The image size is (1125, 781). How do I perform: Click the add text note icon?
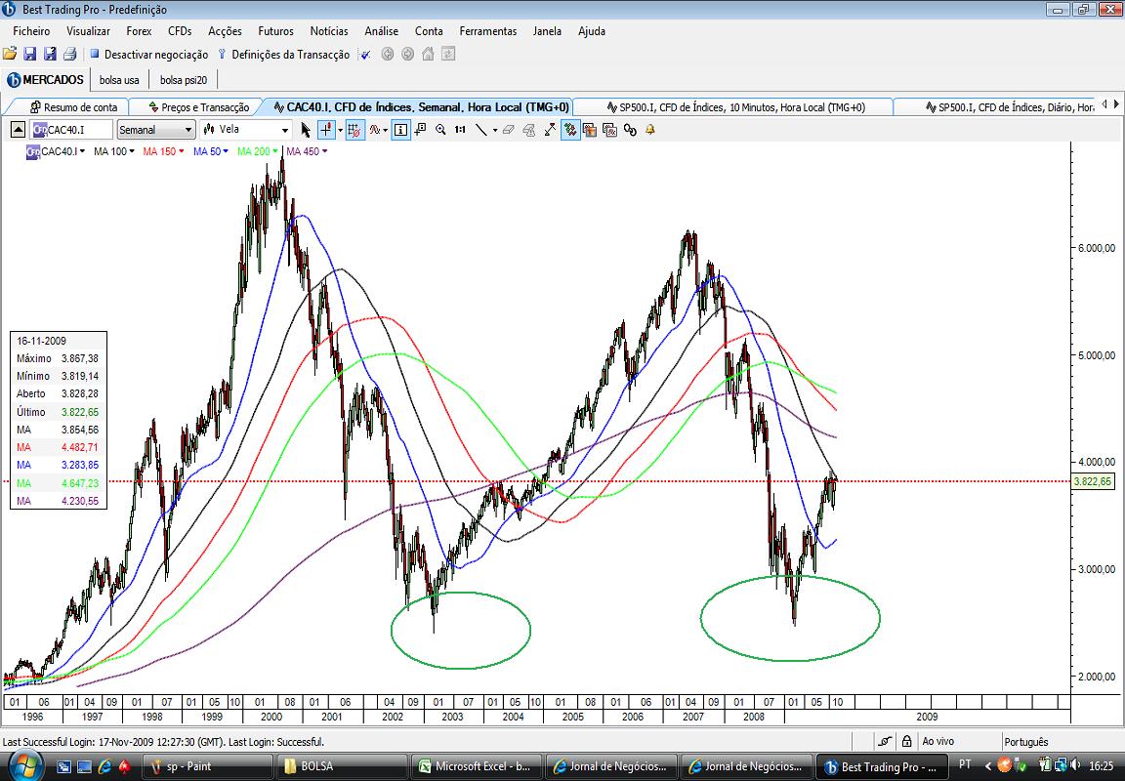click(421, 130)
